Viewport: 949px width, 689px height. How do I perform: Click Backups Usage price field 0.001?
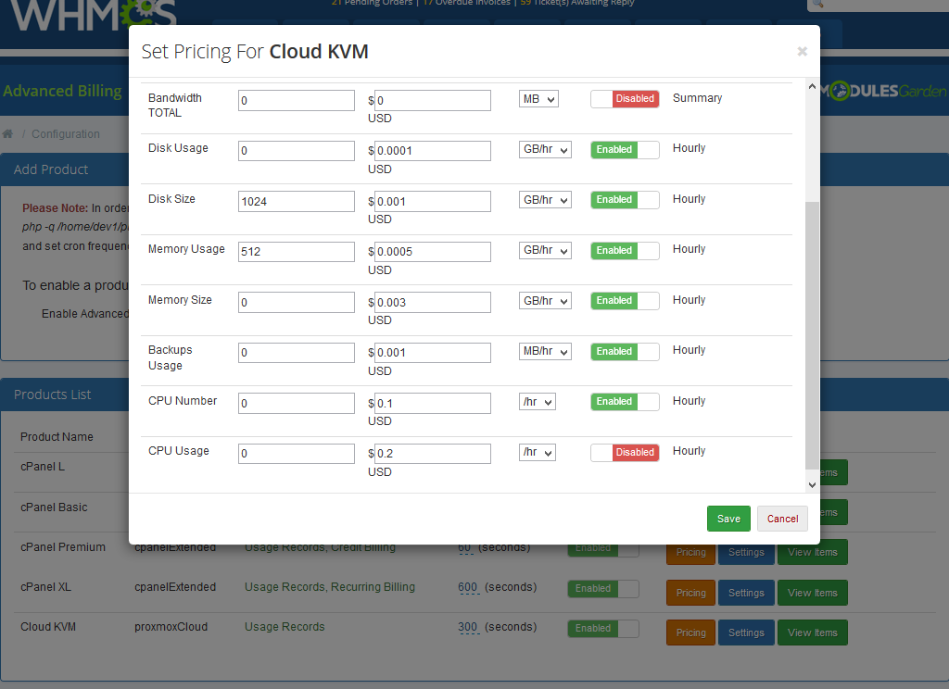432,353
